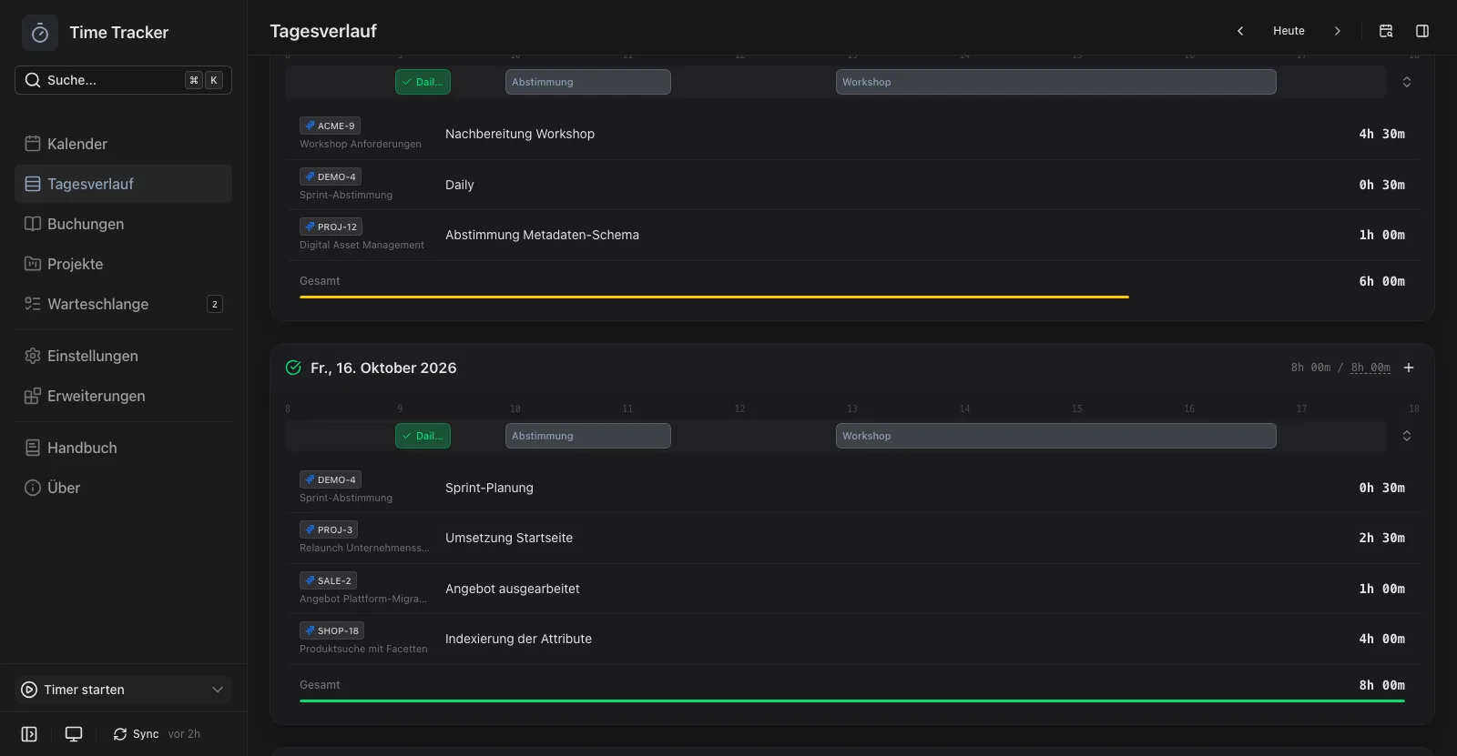This screenshot has height=756, width=1457.
Task: Collapse sidebar with the bottom panel icon
Action: [29, 734]
